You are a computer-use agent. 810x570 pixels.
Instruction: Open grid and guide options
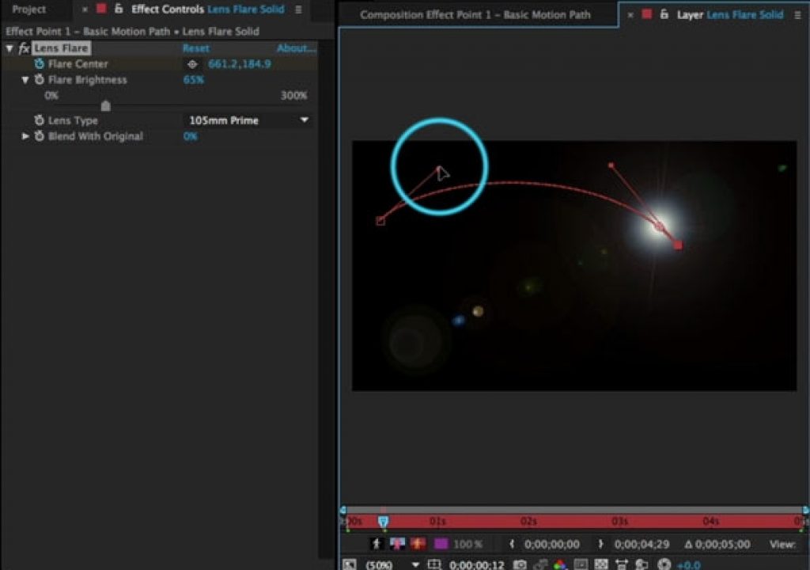point(434,564)
